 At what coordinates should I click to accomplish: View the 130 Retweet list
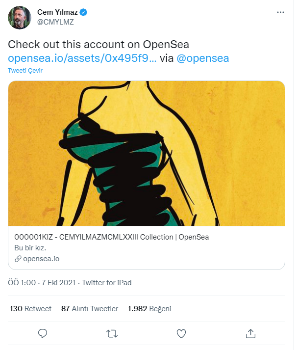pos(30,309)
